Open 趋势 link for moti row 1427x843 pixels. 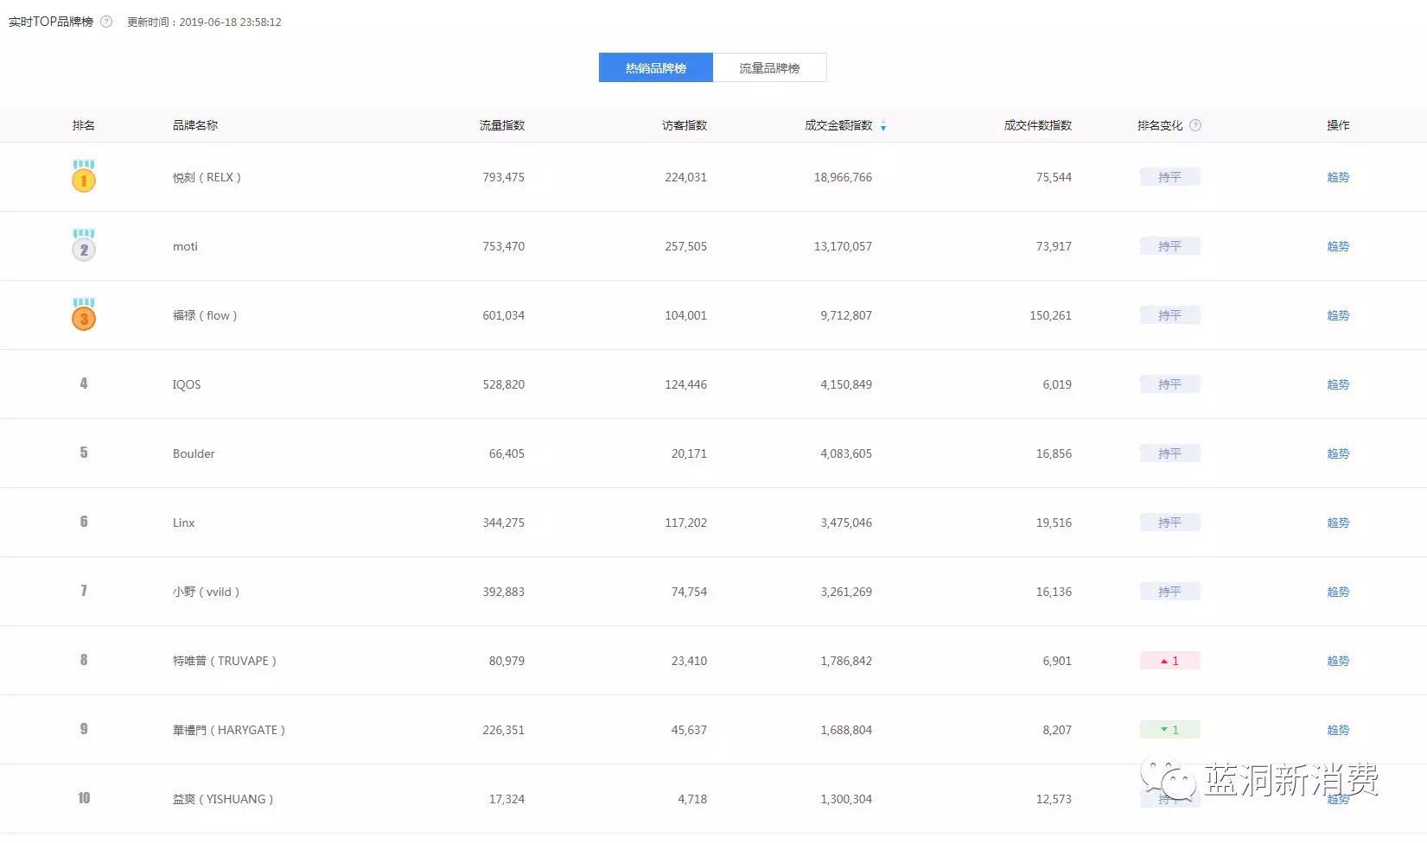coord(1338,246)
